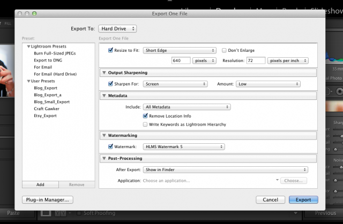Click the Export button

point(303,200)
